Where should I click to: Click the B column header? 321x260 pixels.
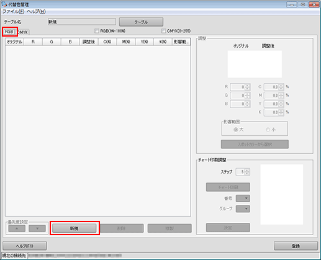click(x=70, y=42)
